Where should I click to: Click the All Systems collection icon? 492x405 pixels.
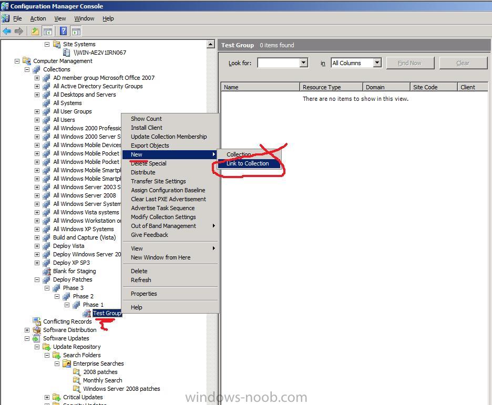pyautogui.click(x=46, y=103)
